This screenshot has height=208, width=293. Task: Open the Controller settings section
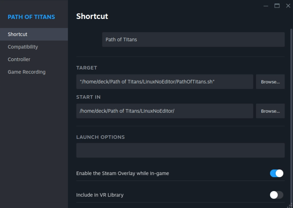tap(19, 59)
